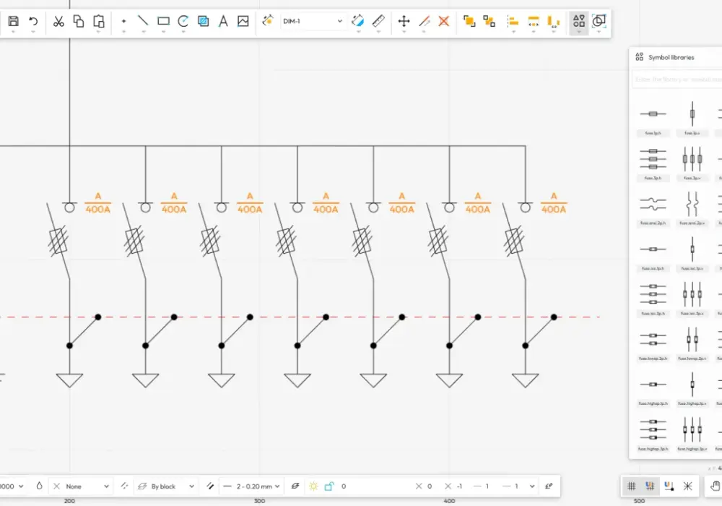Select the fuse.iec.3p.h symbol
The width and height of the screenshot is (722, 506).
tap(653, 300)
